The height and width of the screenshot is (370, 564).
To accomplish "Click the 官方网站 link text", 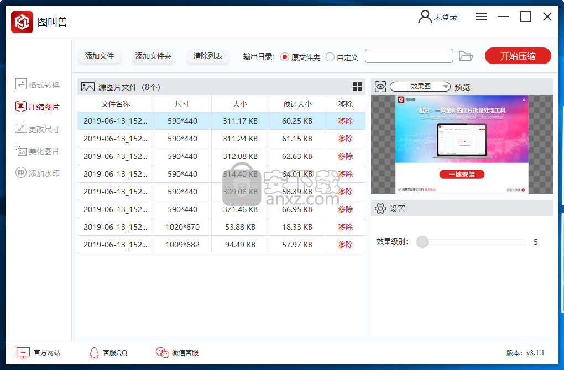I will [47, 353].
